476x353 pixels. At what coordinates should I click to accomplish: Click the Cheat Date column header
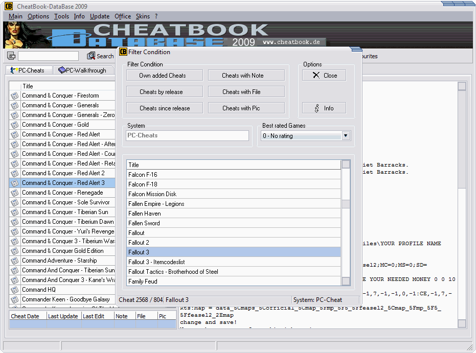click(x=28, y=316)
